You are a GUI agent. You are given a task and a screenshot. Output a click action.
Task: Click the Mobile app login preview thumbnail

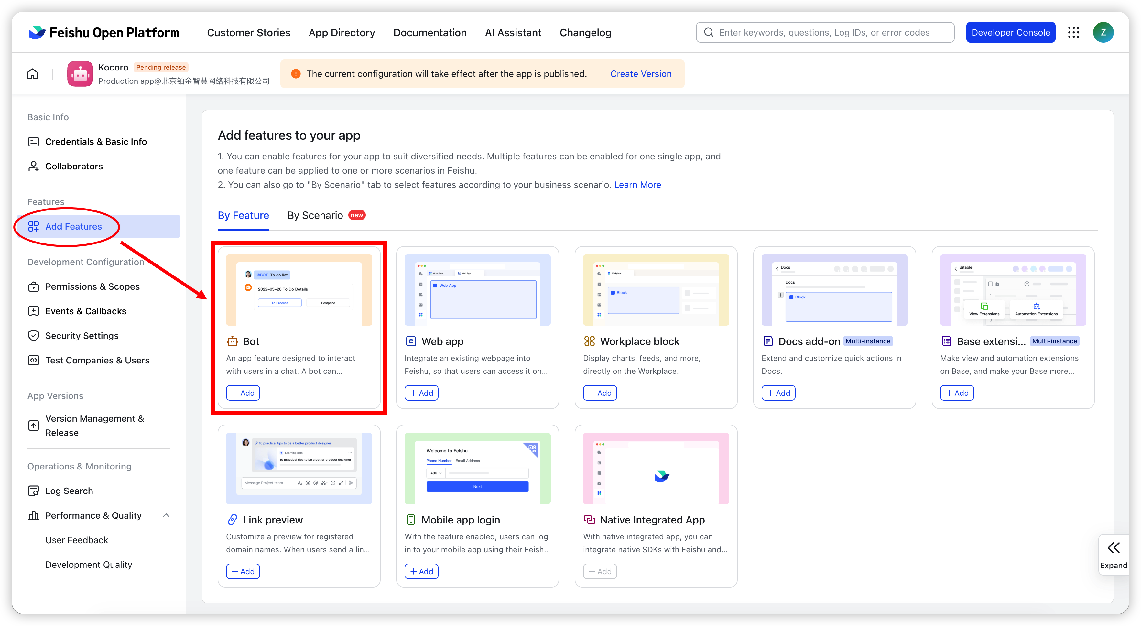[477, 469]
